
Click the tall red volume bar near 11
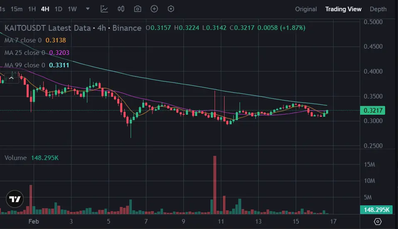[215, 185]
